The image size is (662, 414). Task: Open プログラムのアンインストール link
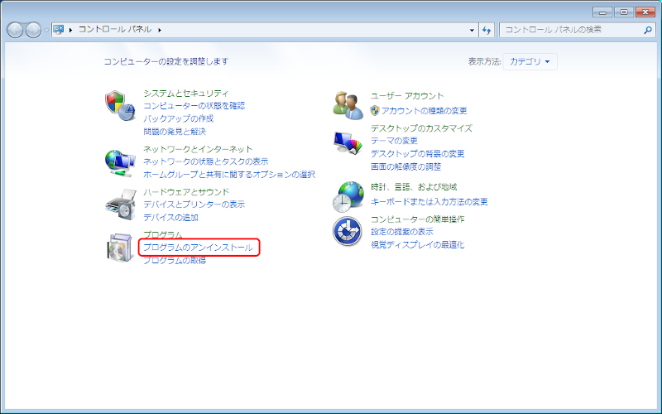pyautogui.click(x=198, y=248)
